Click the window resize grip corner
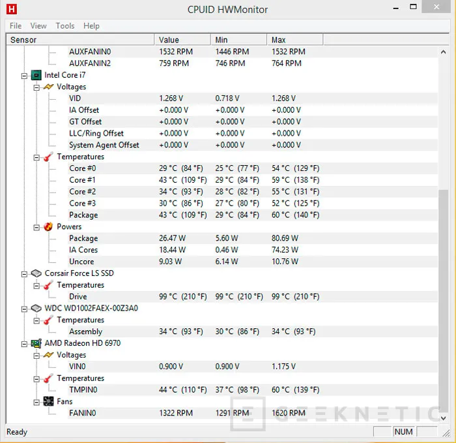The image size is (456, 443). pos(446,433)
